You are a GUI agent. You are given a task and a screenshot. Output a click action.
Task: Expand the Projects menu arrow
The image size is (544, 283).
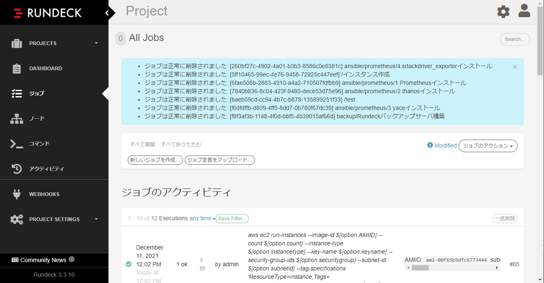[96, 43]
